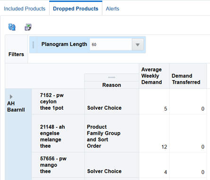
Task: Select product 21148 - ah engelse melange thee
Action: [52, 136]
